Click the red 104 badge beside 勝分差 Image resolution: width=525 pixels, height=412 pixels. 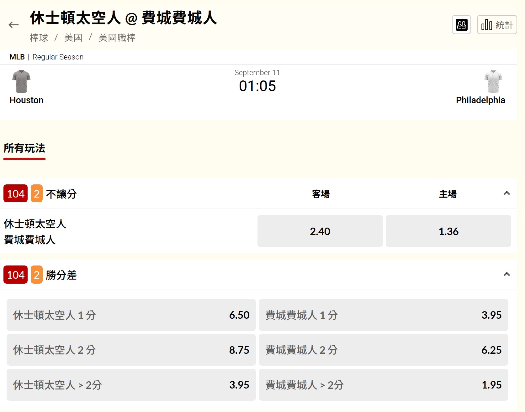click(x=16, y=275)
